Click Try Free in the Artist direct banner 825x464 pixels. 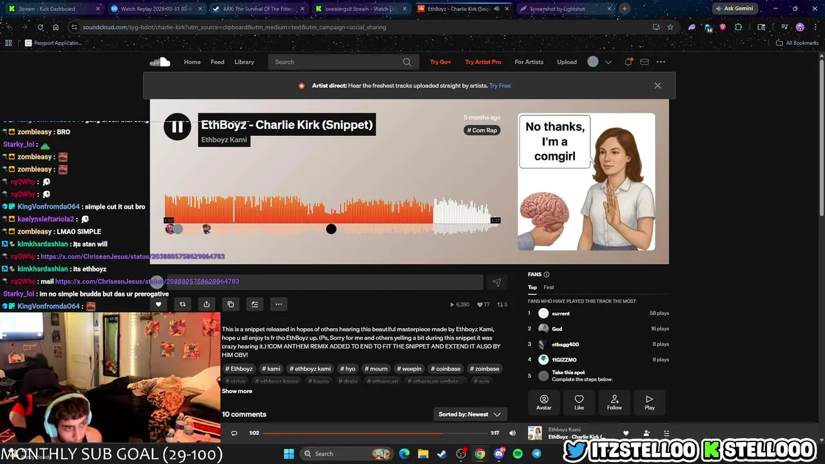pos(500,86)
